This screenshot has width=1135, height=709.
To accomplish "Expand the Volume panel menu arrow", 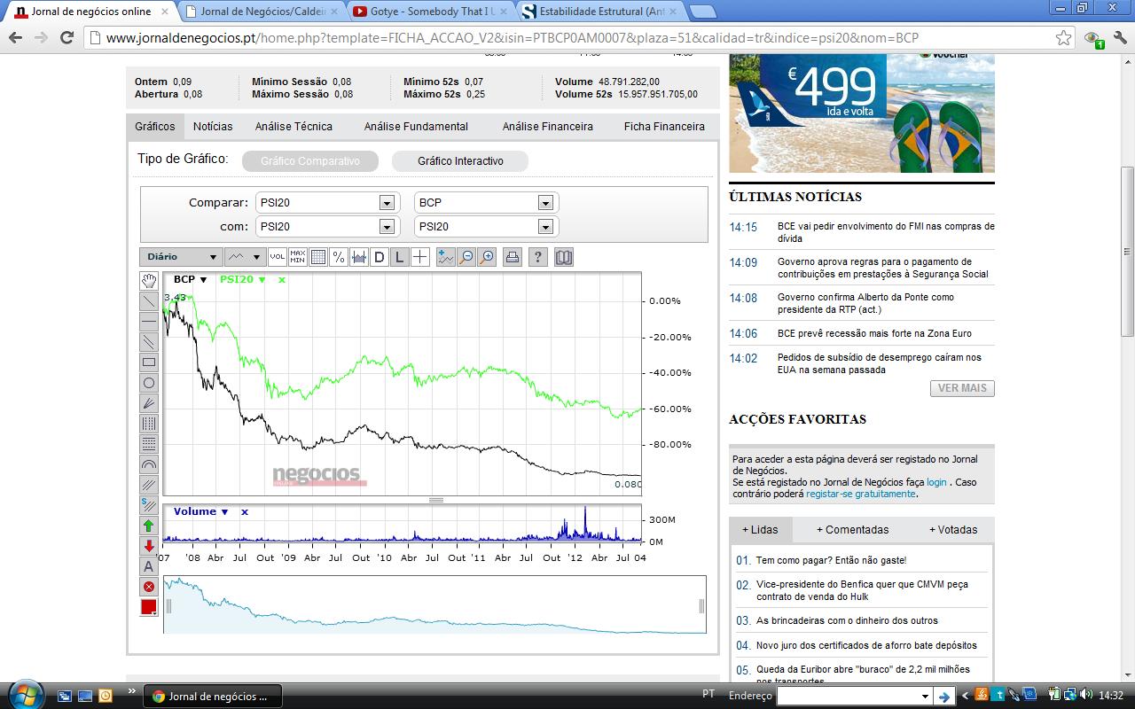I will tap(224, 512).
